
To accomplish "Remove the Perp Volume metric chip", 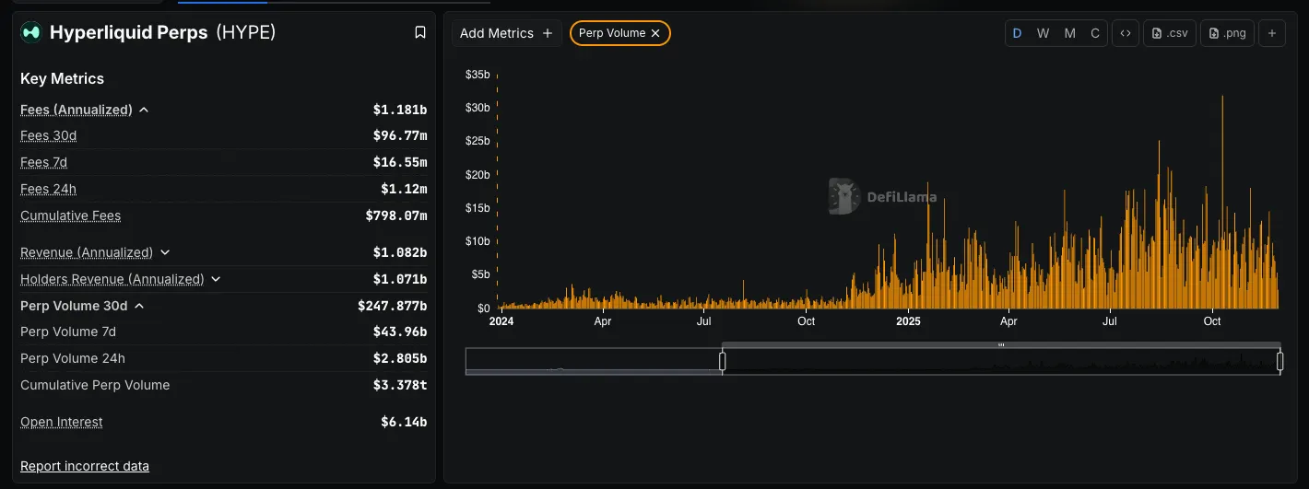I will point(655,33).
